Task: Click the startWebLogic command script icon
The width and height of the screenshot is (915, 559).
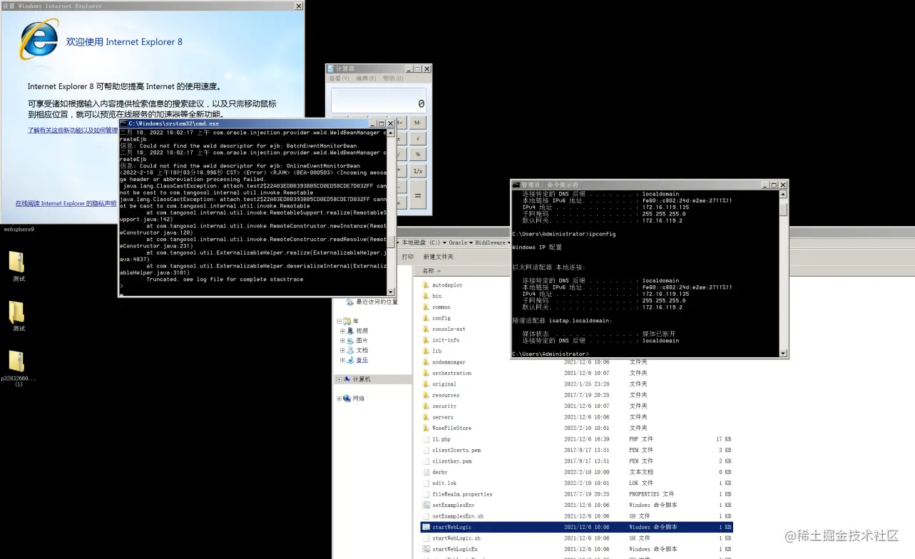Action: 426,527
